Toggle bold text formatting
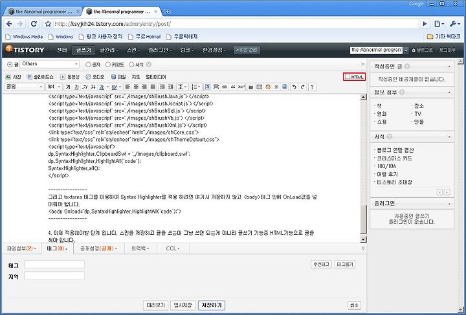 (68, 87)
